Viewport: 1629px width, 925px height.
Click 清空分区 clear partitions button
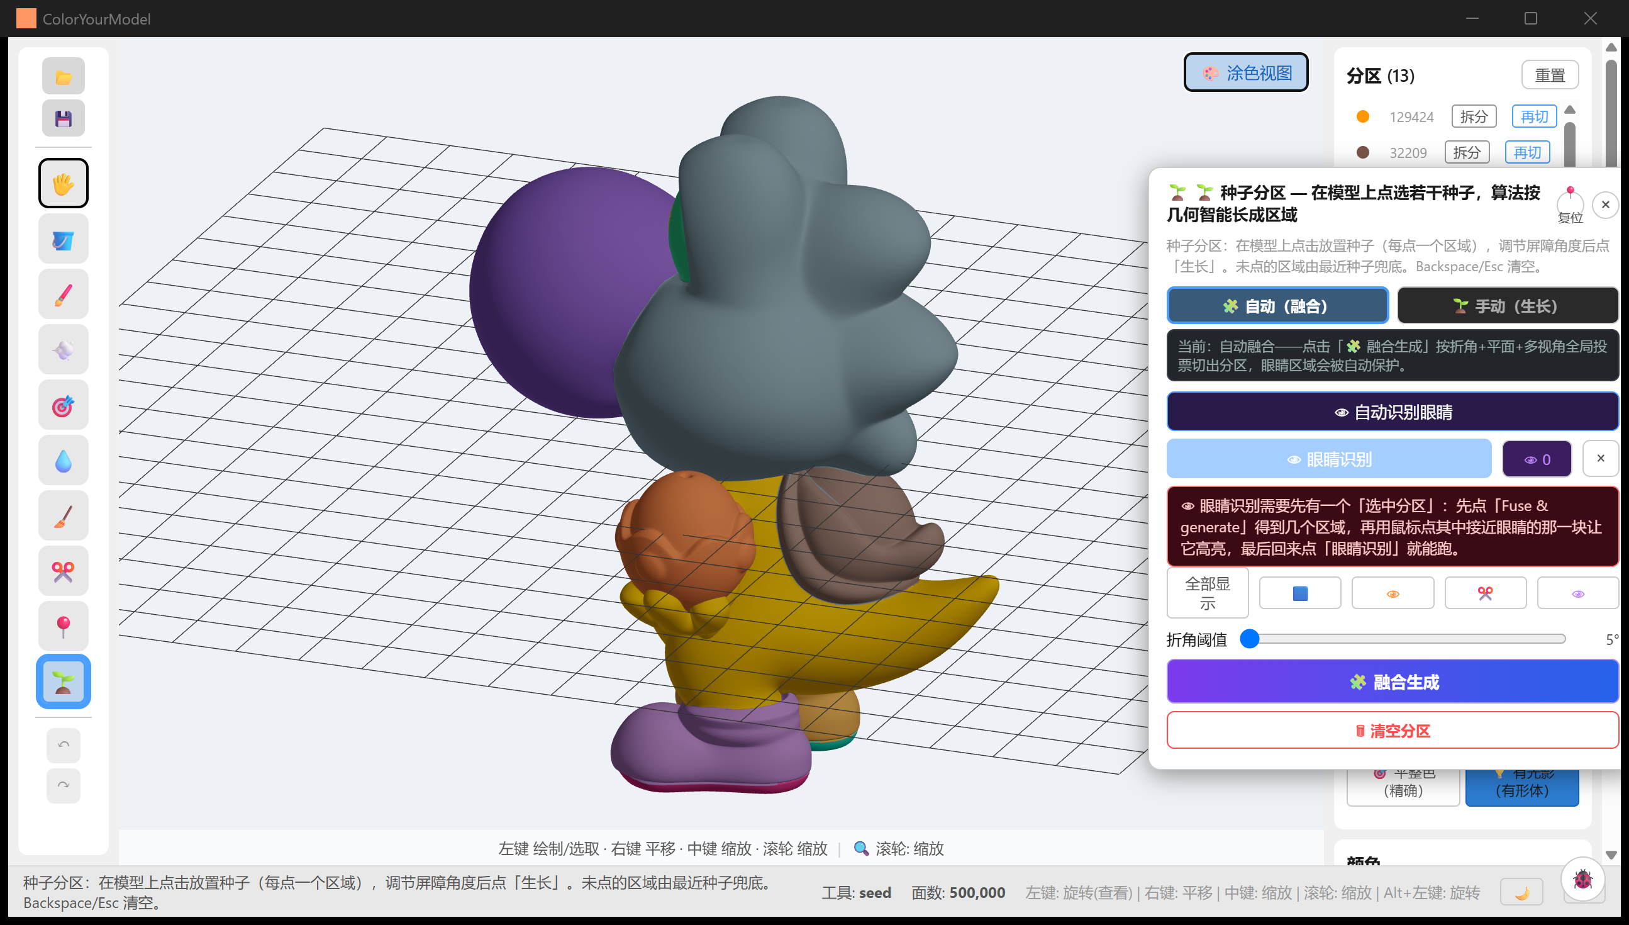click(1393, 731)
